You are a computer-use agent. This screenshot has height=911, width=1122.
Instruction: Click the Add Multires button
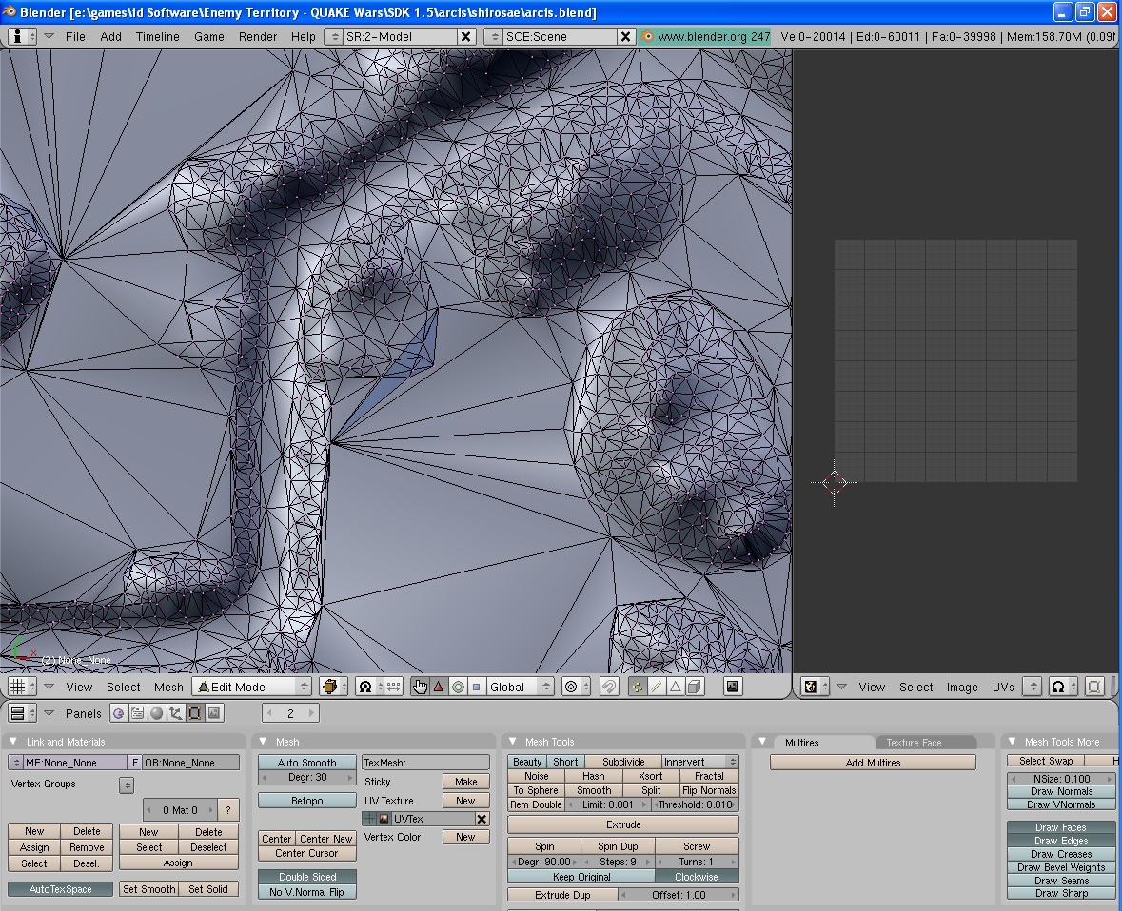click(873, 763)
